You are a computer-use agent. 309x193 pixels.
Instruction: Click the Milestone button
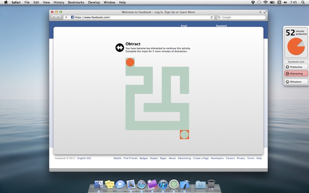pos(296,81)
